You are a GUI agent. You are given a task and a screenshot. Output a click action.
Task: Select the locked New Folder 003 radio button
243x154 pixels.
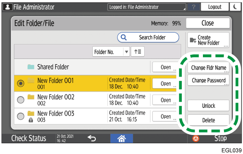point(20,116)
